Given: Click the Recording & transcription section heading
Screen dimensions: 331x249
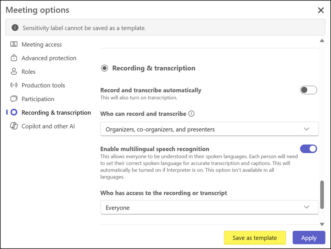Looking at the screenshot, I should point(154,68).
